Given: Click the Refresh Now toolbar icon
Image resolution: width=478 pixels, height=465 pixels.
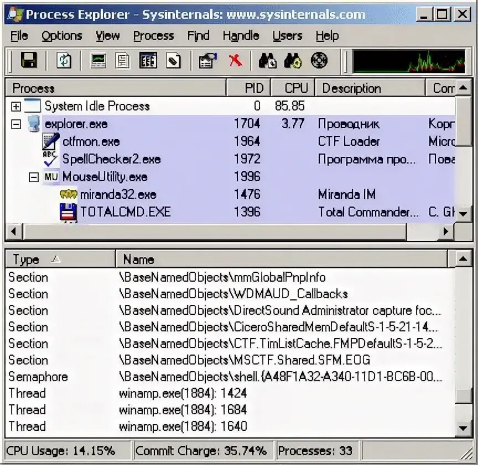Looking at the screenshot, I should click(64, 60).
